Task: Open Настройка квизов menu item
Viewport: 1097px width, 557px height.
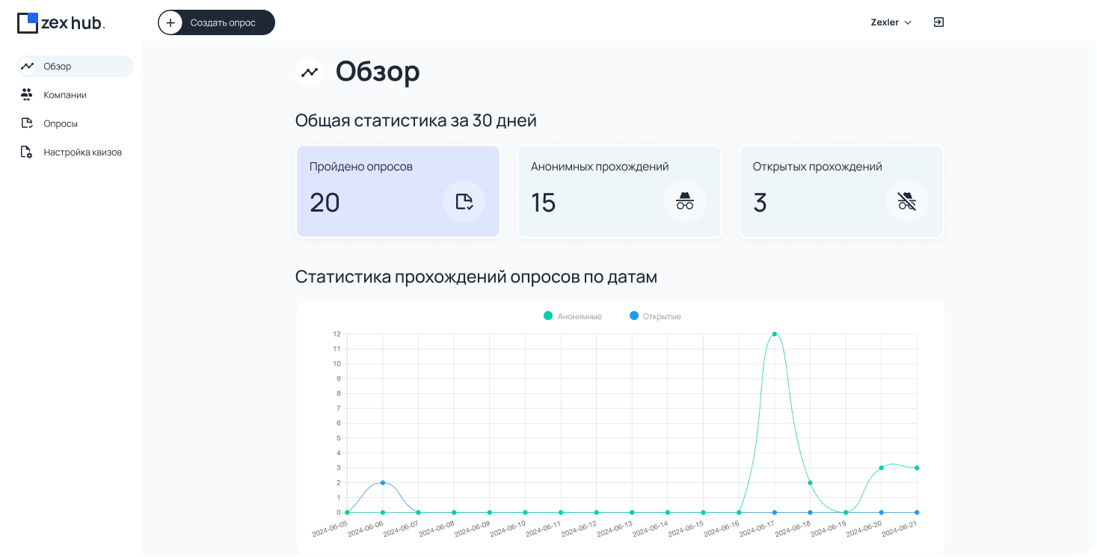Action: (x=82, y=152)
